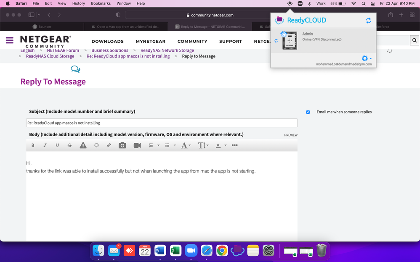Open the Bookmarks menu
This screenshot has width=420, height=262.
[101, 3]
